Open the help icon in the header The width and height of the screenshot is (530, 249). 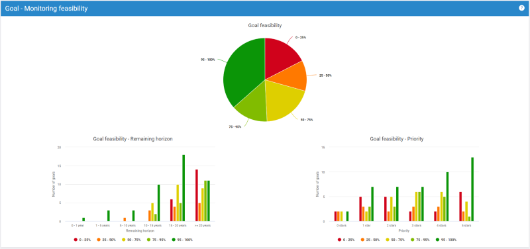(x=521, y=8)
